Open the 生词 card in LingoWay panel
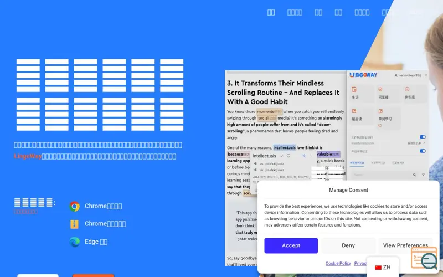Screen dimensions: 443x277 pos(362,93)
